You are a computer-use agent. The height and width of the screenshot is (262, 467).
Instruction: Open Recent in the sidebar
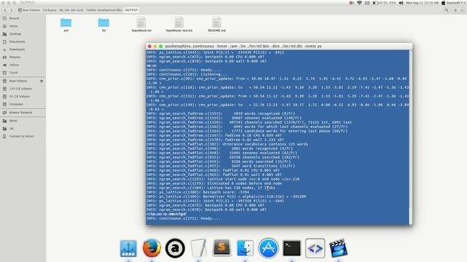23,18
